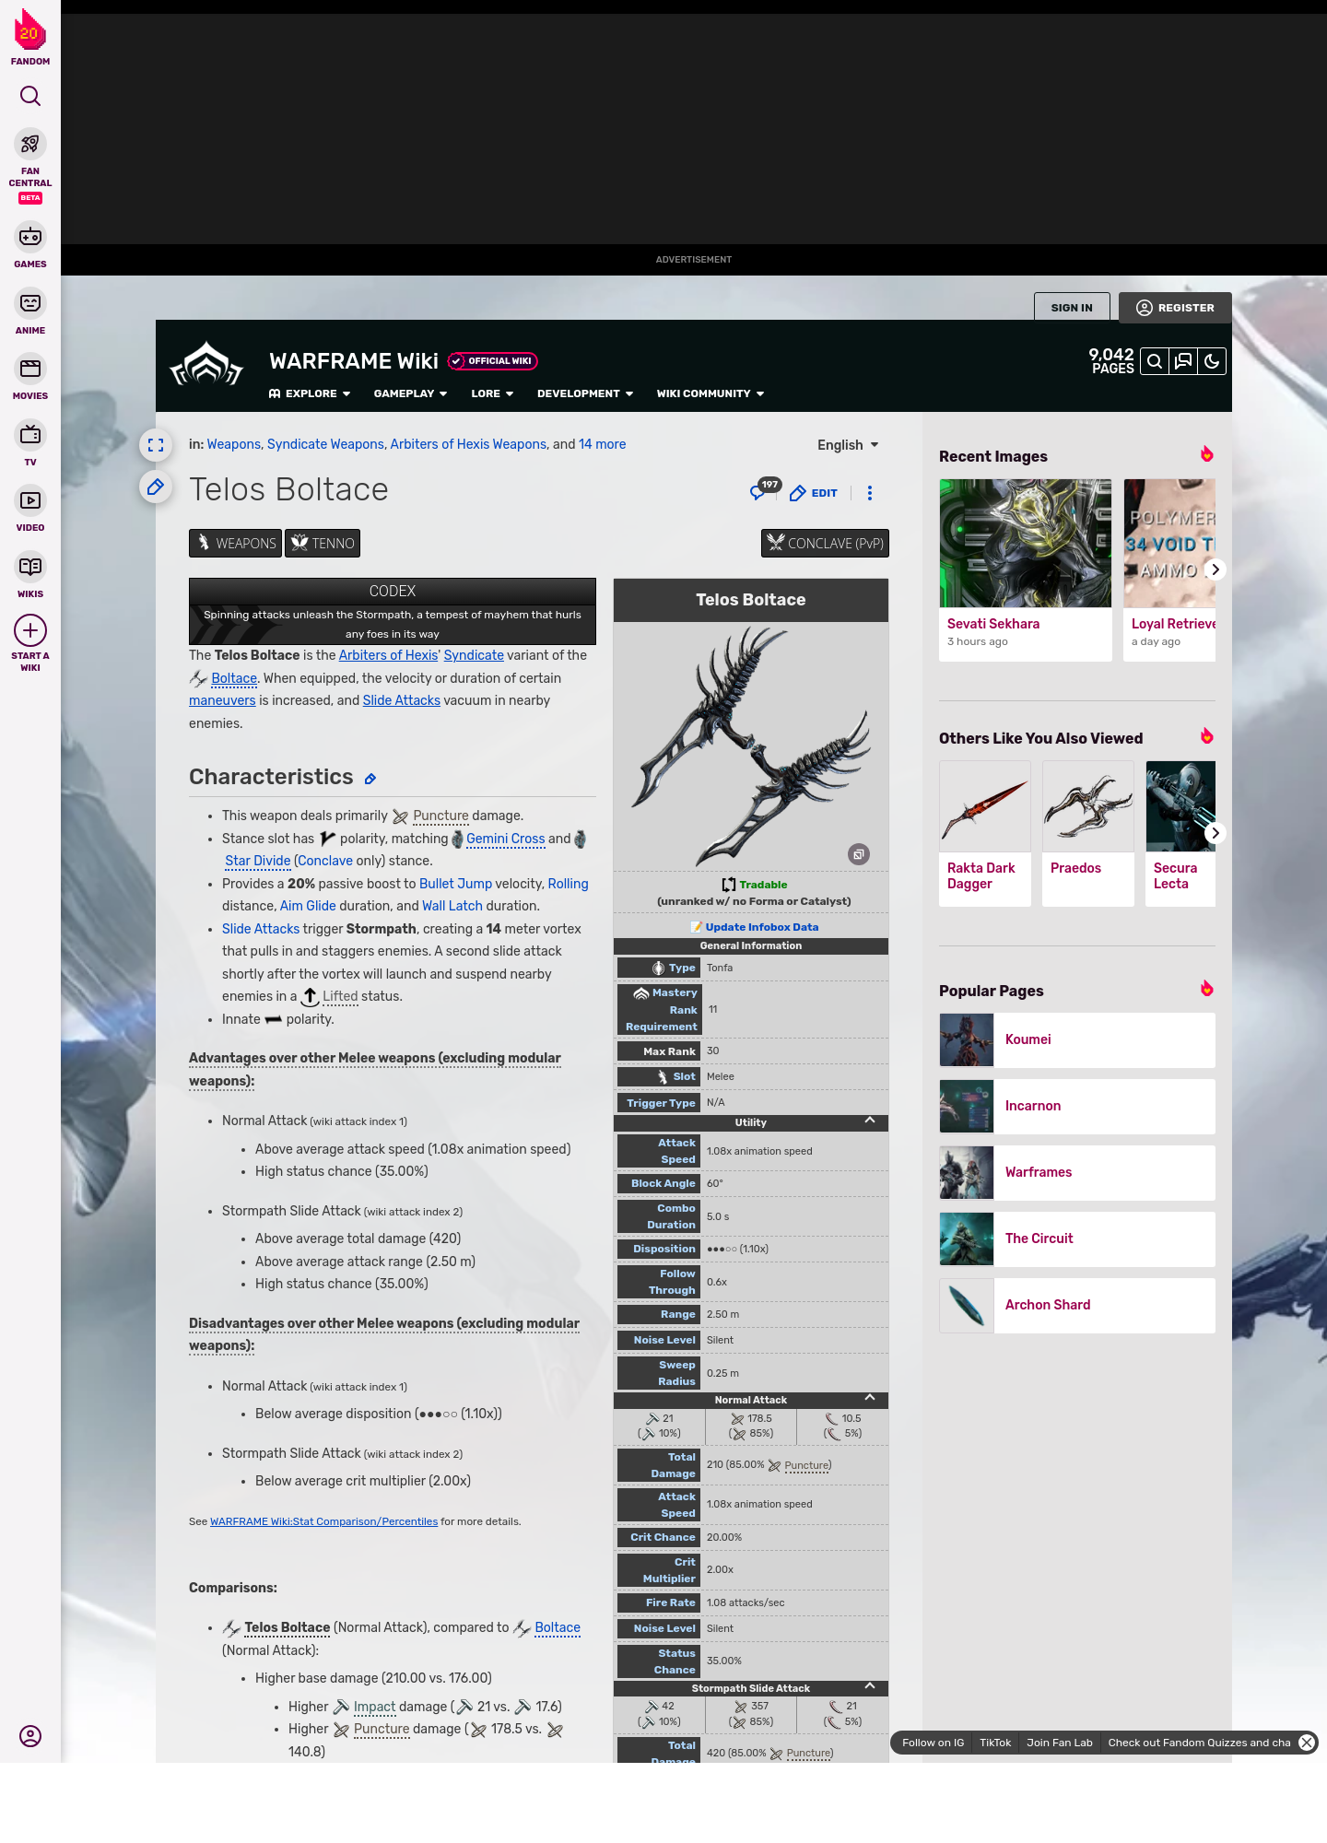Screen dimensions: 1327x1843
Task: Click the Start a Wiki plus icon
Action: pyautogui.click(x=30, y=631)
